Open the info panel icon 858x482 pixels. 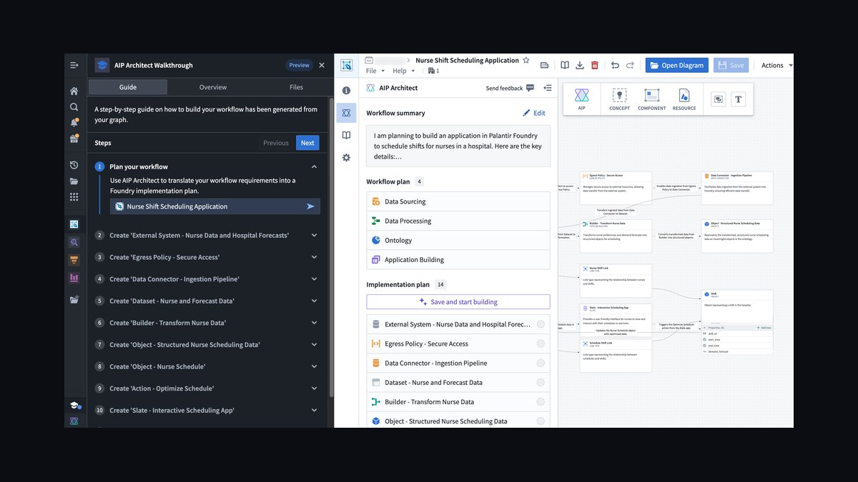pos(346,91)
